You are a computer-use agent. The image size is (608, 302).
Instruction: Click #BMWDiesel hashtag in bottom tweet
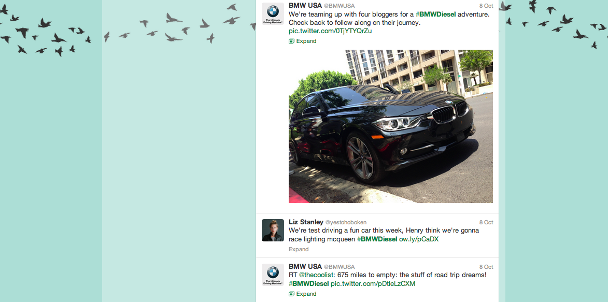[x=308, y=284]
